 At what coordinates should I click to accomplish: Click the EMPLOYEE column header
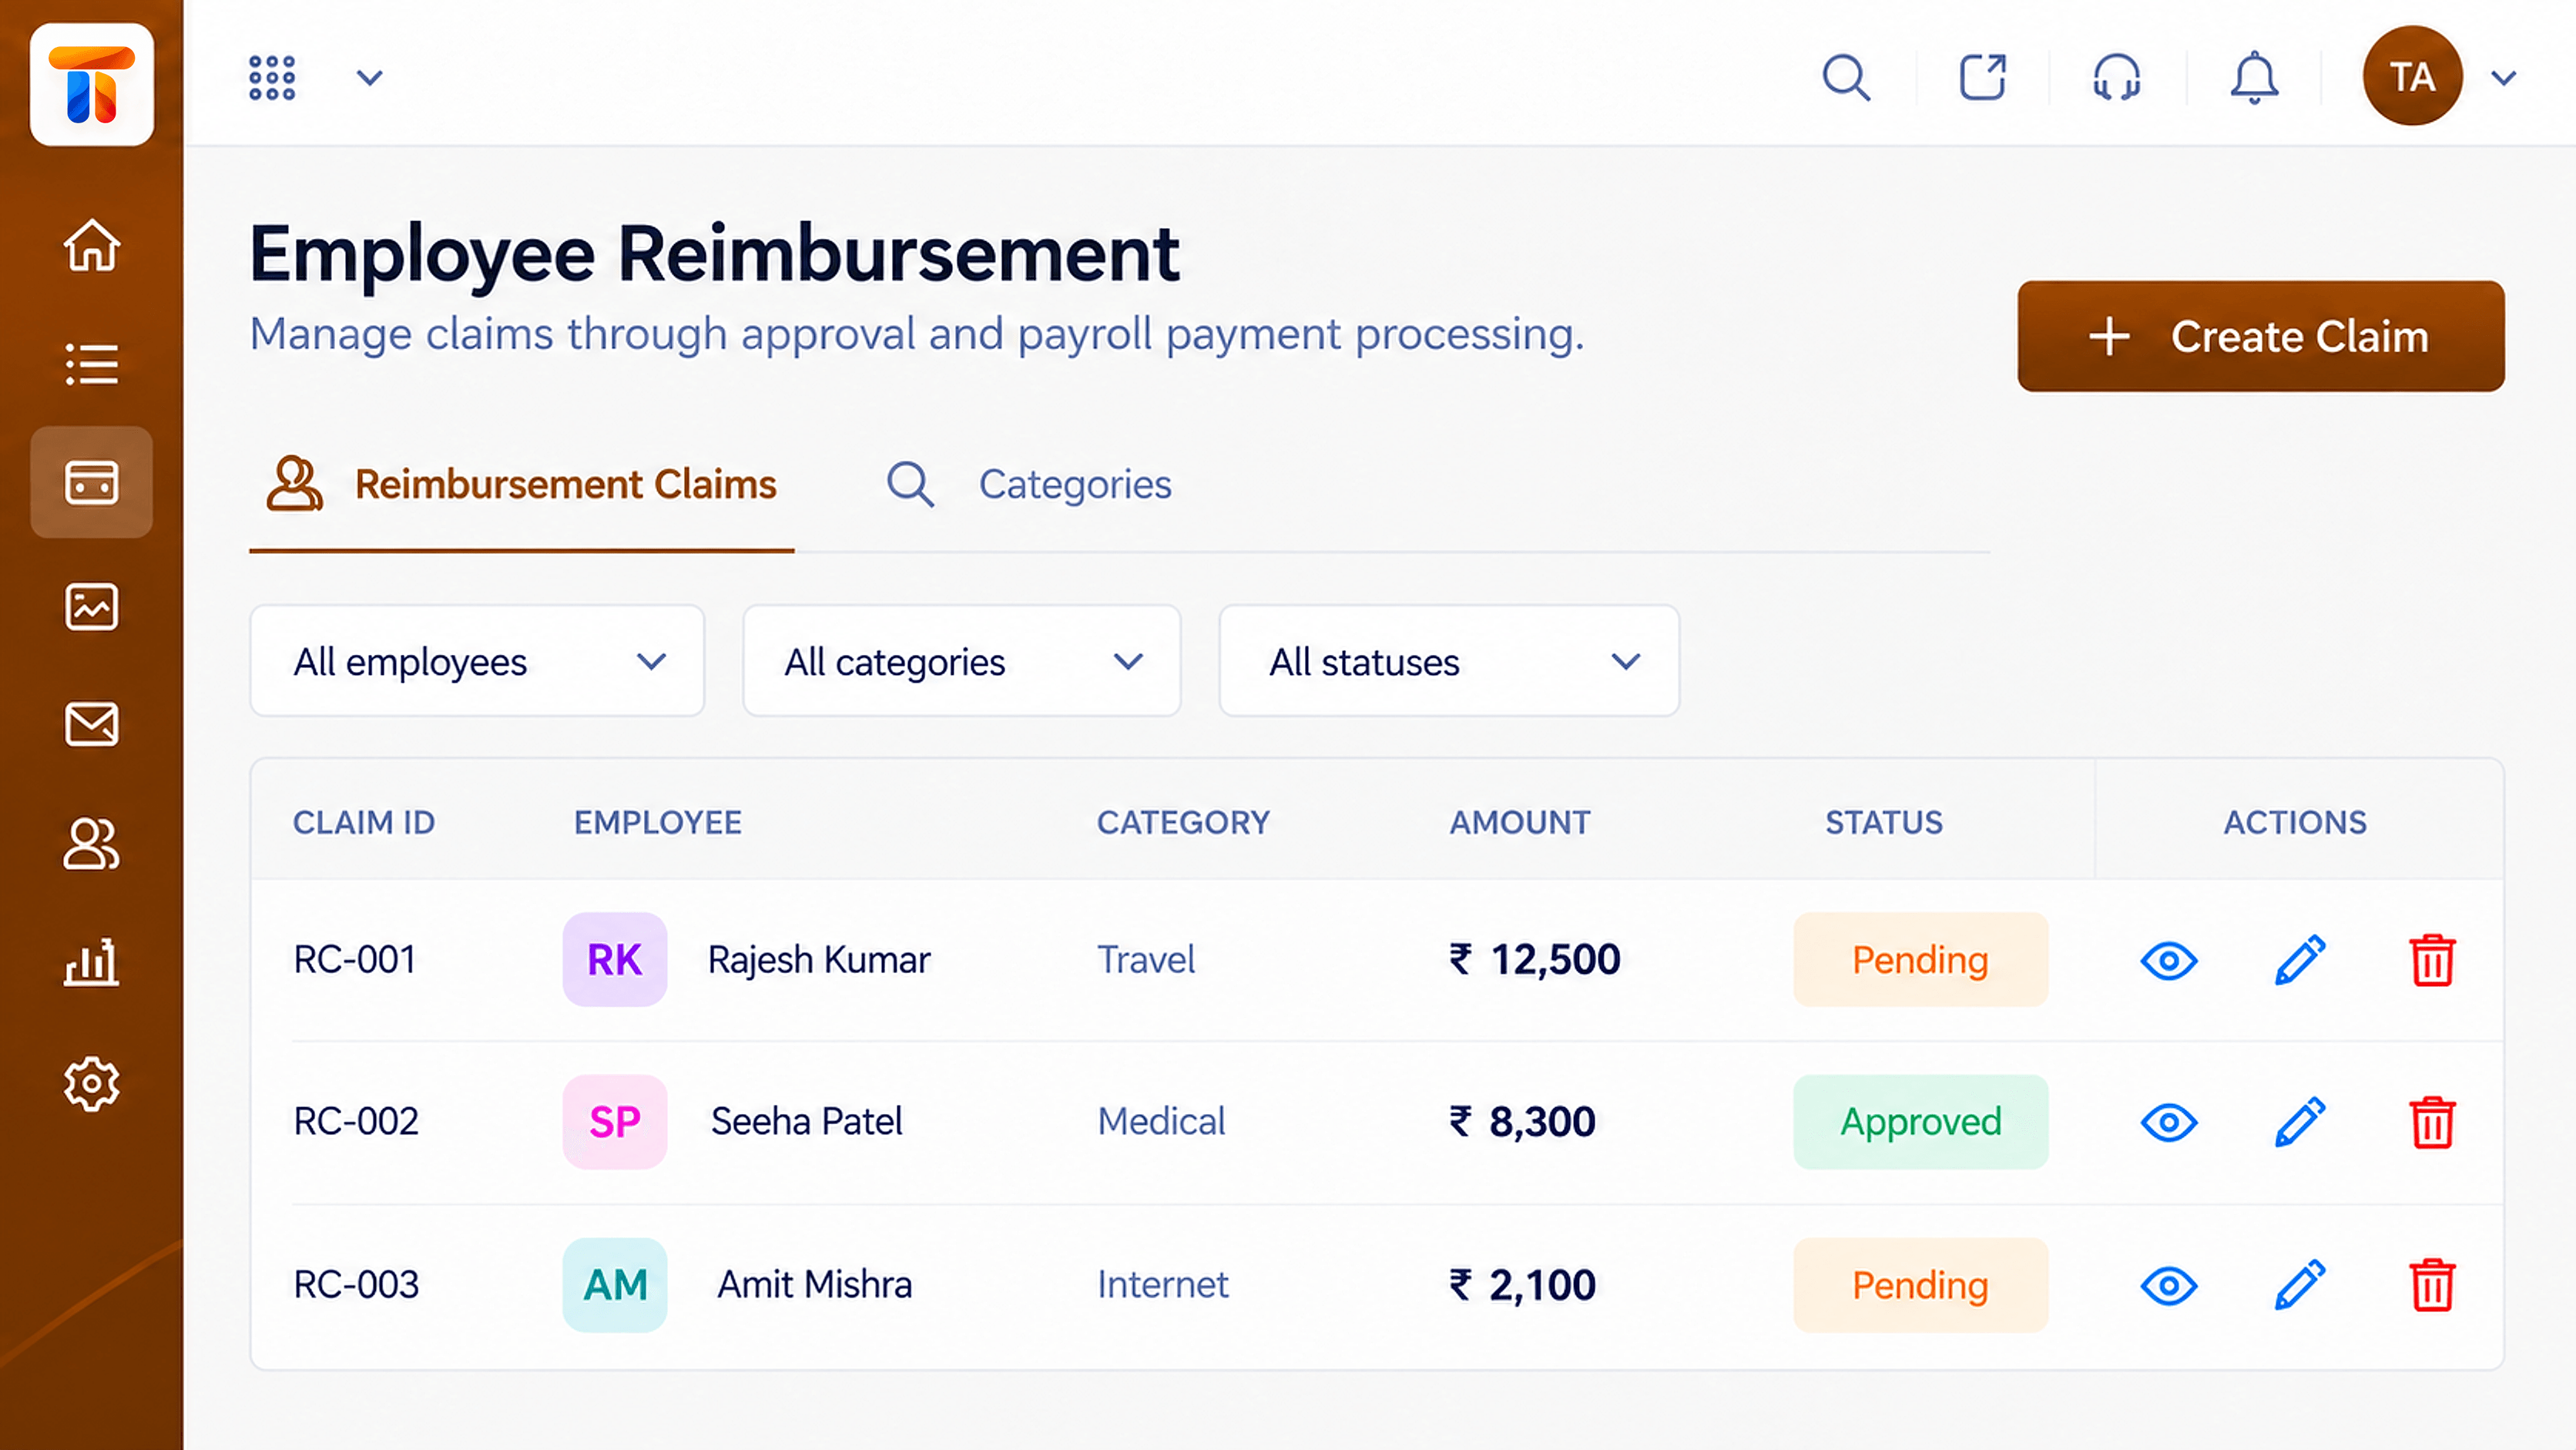pos(658,823)
